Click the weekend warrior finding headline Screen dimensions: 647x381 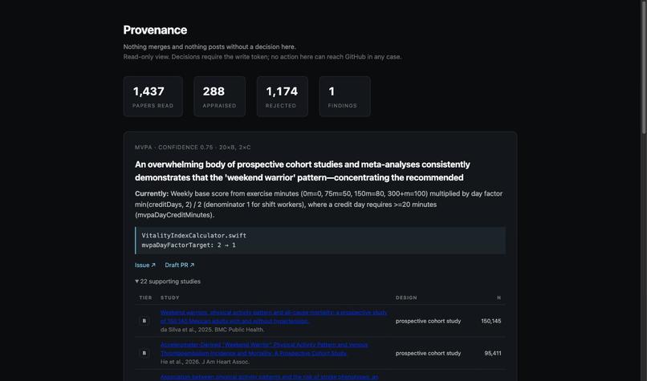tap(303, 171)
